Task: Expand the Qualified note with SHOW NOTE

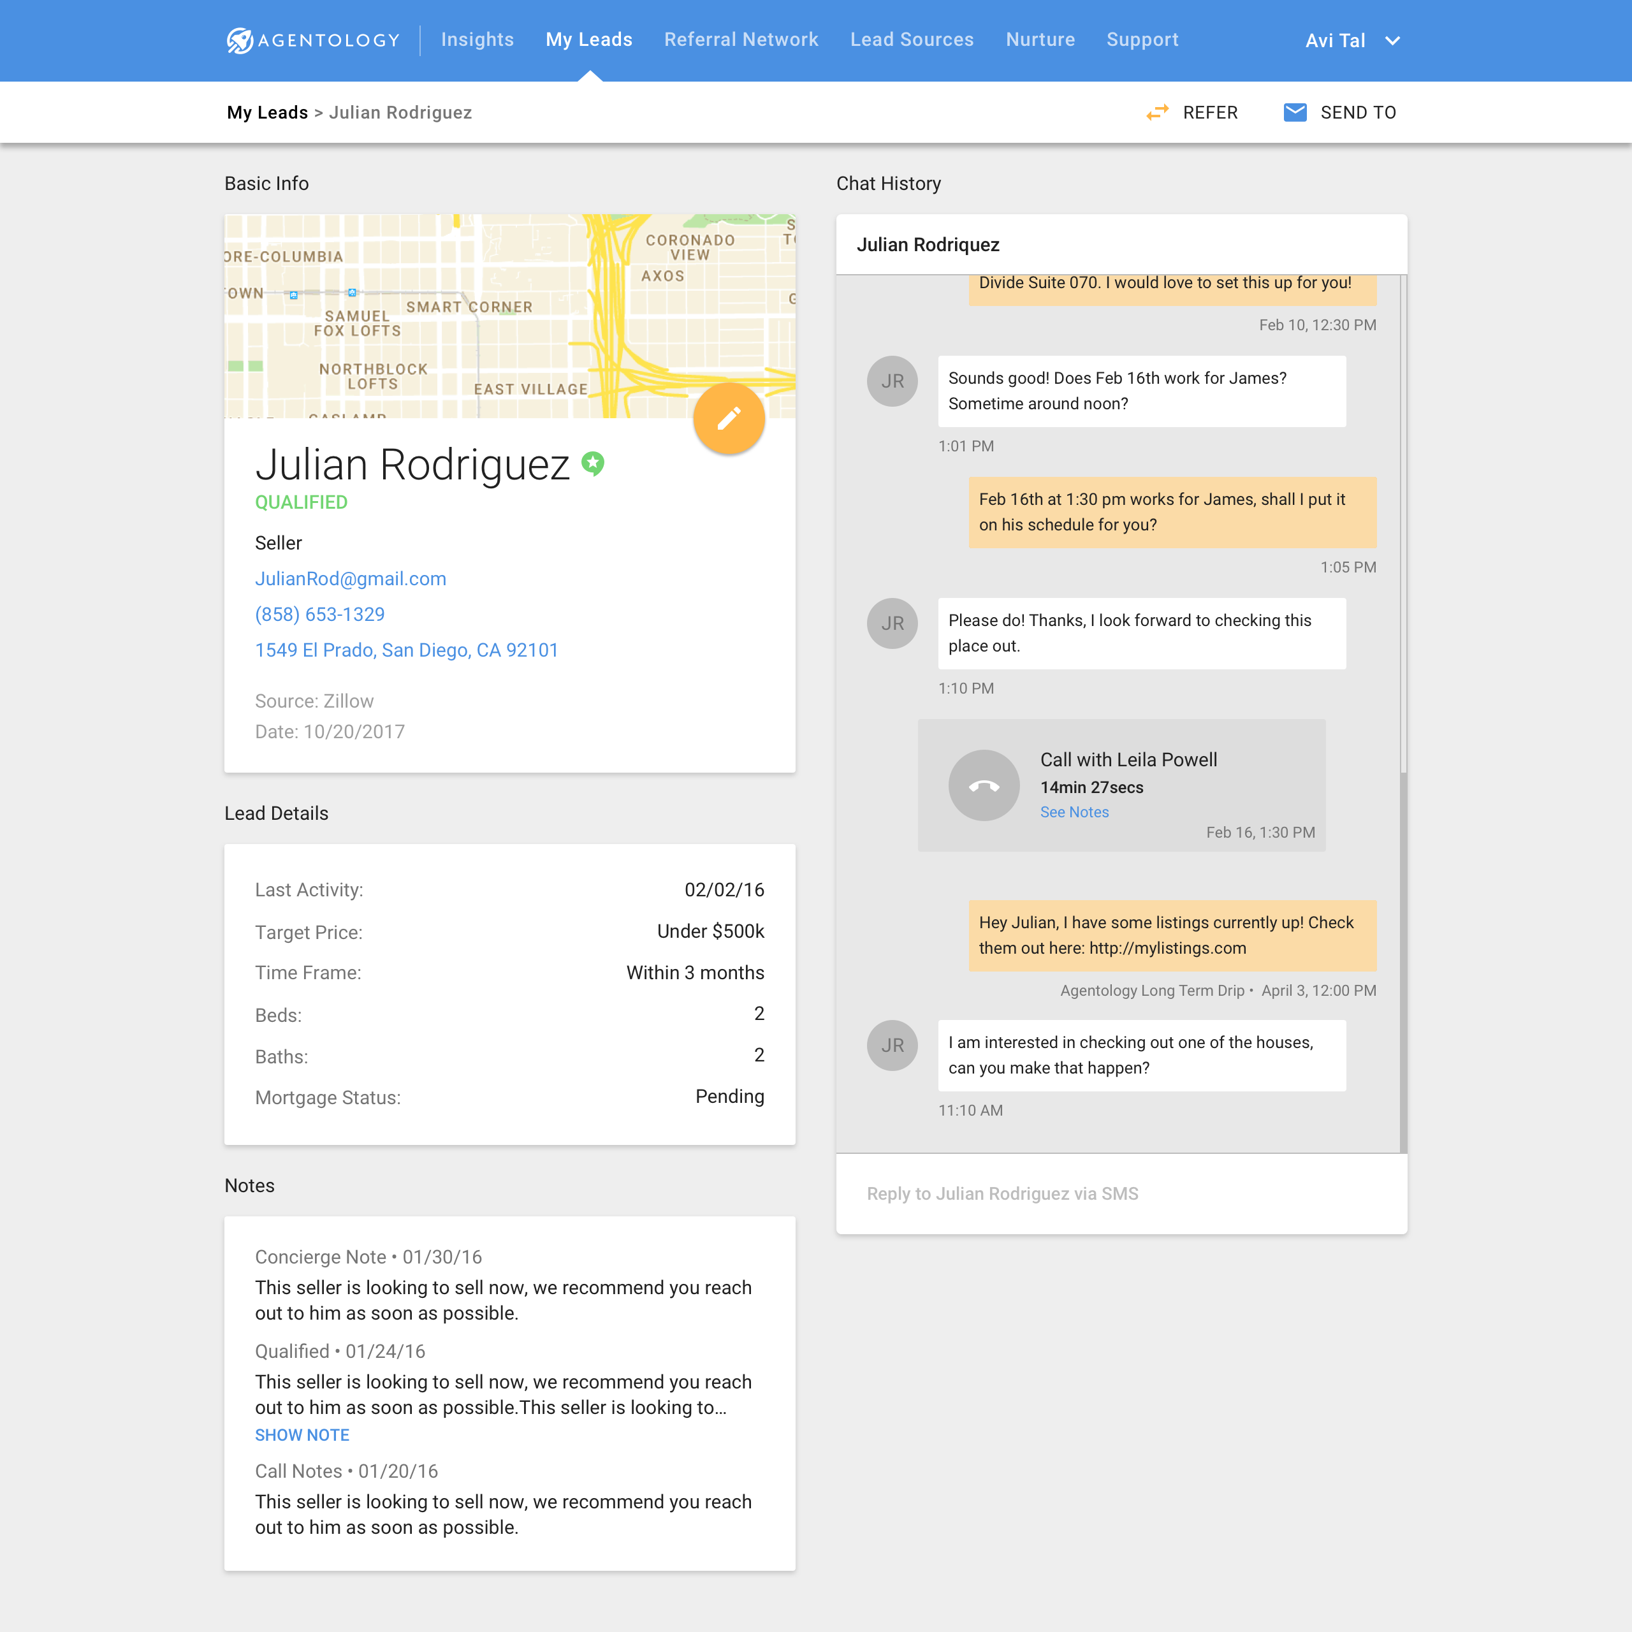Action: pyautogui.click(x=302, y=1435)
